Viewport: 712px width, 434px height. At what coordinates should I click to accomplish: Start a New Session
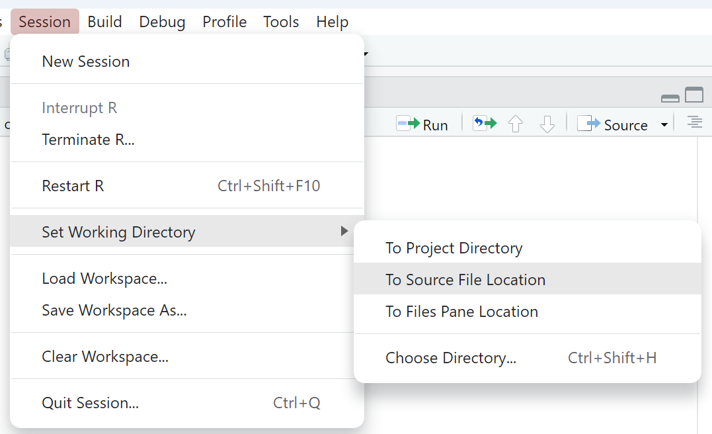[x=86, y=62]
